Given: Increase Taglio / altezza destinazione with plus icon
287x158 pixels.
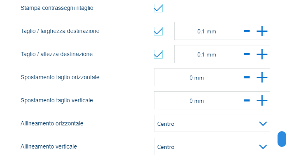Looking at the screenshot, I should 262,54.
